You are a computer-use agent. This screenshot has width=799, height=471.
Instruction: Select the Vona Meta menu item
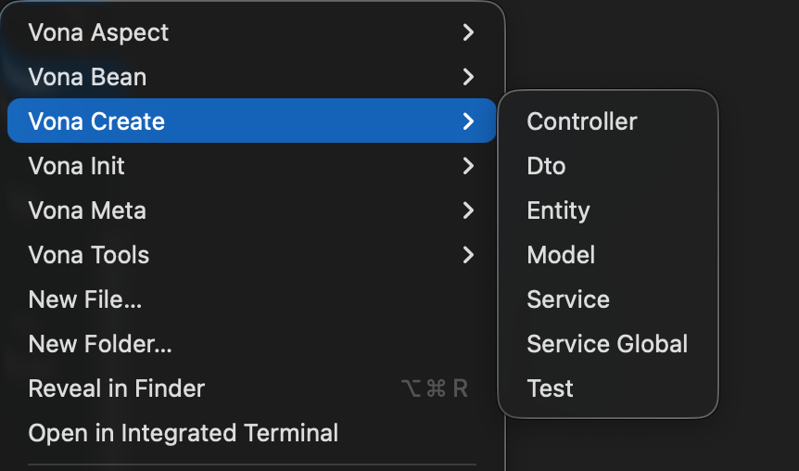(87, 210)
